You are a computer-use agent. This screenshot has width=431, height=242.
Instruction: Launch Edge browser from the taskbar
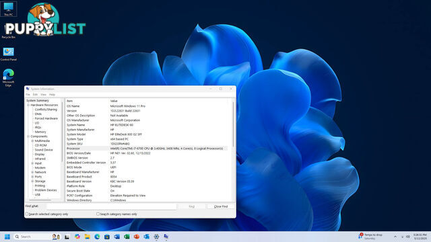[x=97, y=237]
